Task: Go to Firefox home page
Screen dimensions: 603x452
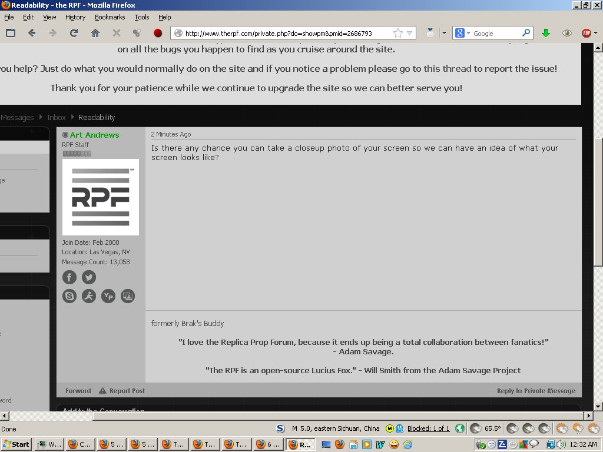Action: click(95, 33)
